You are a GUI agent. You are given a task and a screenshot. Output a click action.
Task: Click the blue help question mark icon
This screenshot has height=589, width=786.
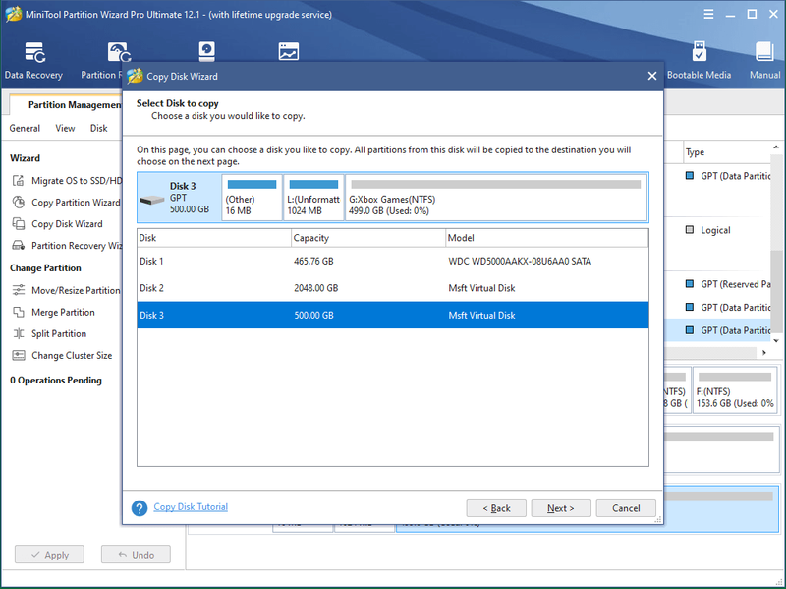point(140,508)
